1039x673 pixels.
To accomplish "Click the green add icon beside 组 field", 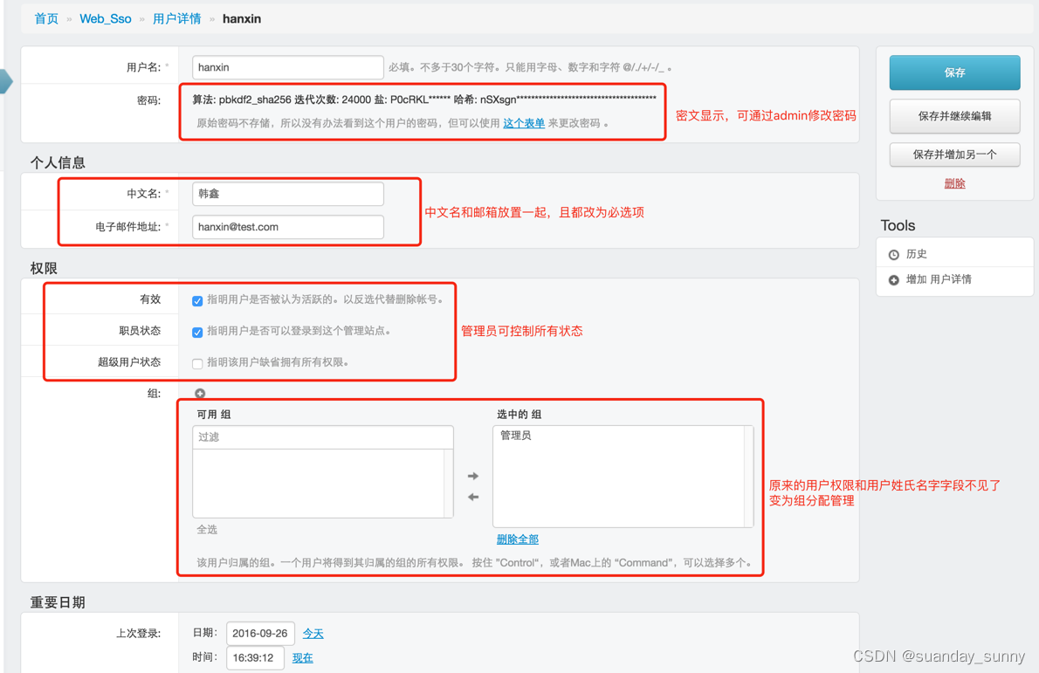I will [199, 393].
